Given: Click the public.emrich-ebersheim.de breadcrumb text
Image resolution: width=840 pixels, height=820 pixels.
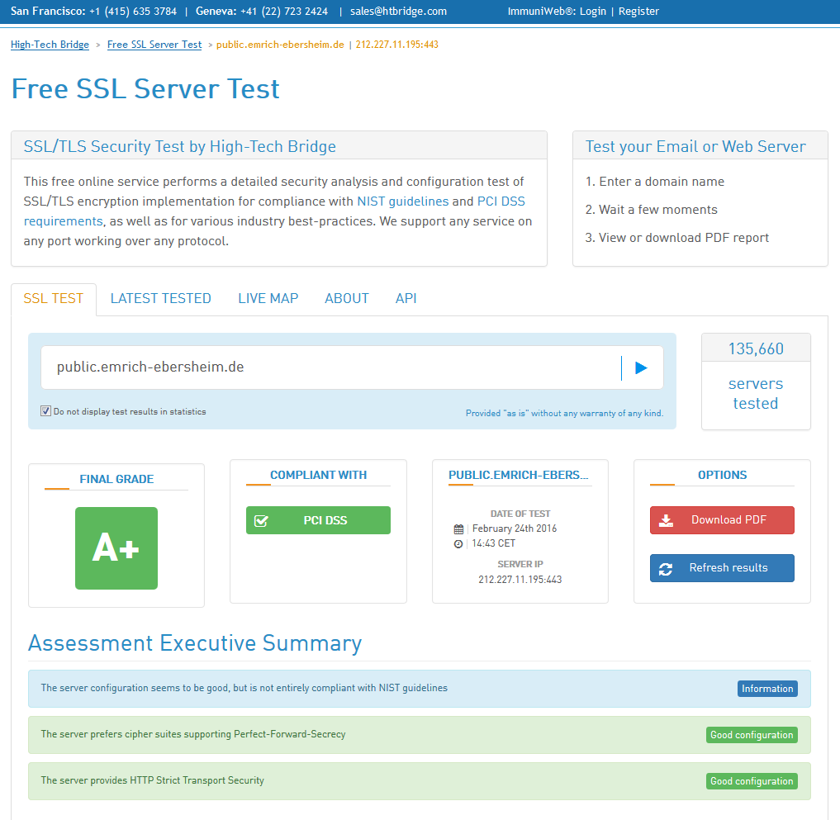Looking at the screenshot, I should click(280, 45).
